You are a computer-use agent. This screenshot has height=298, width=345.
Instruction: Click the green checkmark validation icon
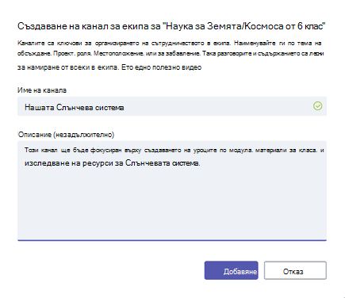[x=317, y=106]
